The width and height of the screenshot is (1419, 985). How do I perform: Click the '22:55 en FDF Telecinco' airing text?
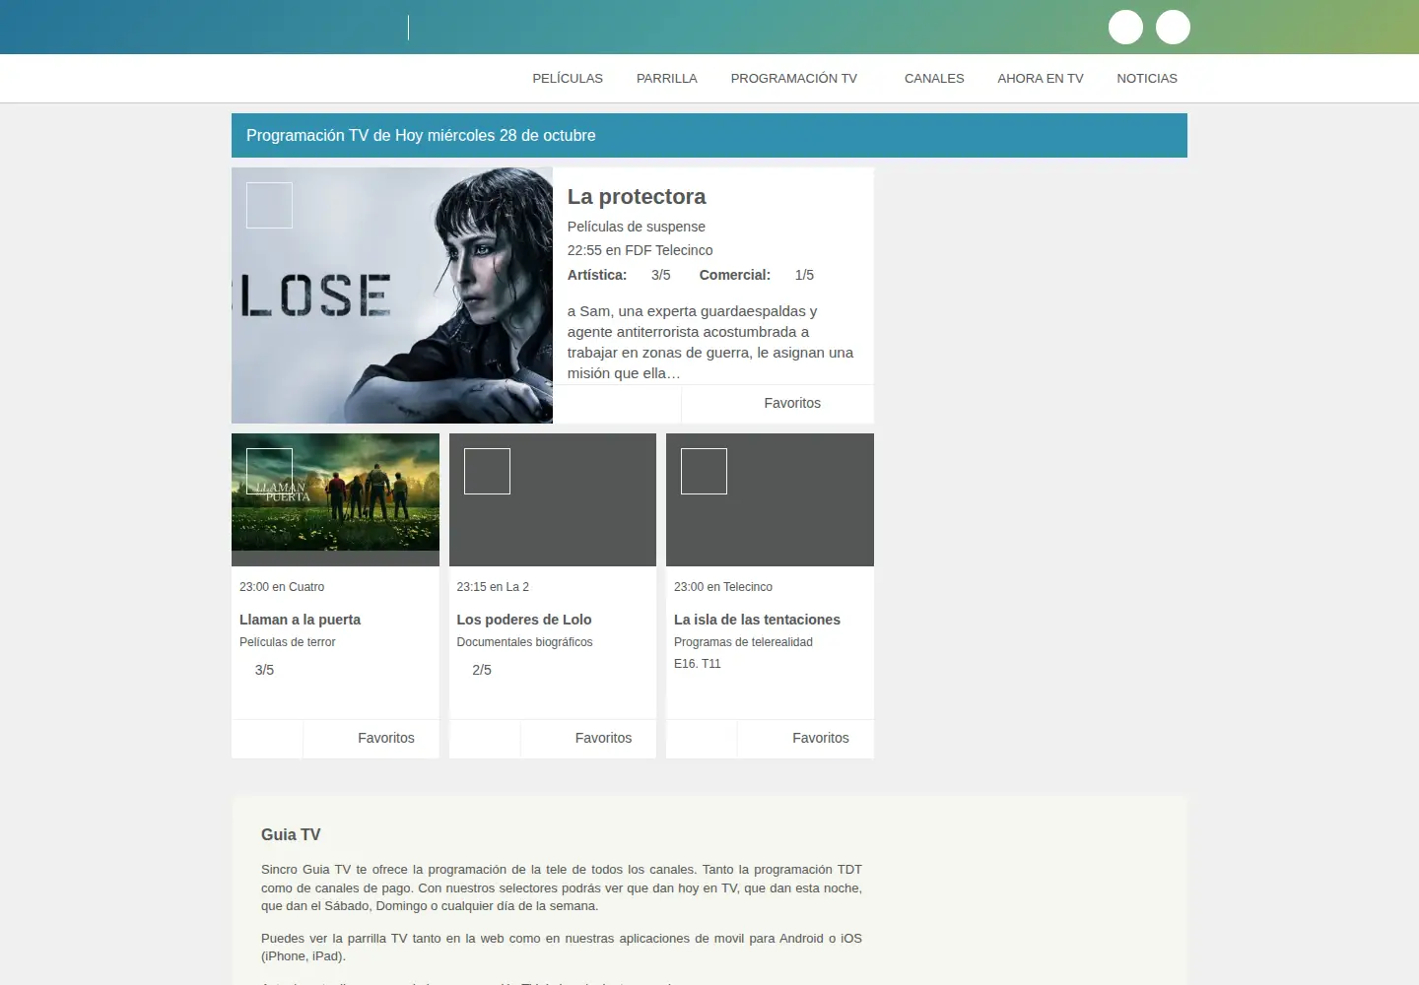pyautogui.click(x=640, y=250)
